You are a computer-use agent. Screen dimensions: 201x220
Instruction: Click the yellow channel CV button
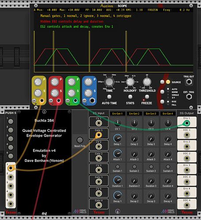click(x=34, y=101)
